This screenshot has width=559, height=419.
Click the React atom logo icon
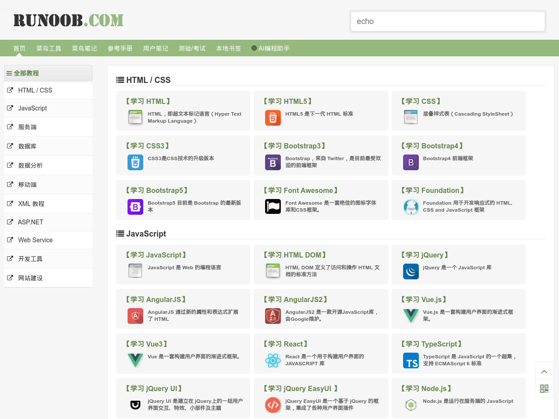pos(273,360)
